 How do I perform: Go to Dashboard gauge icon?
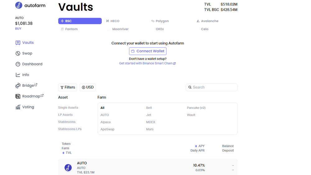(18, 64)
